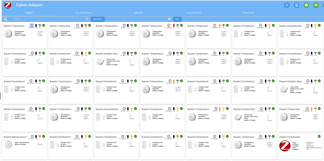Click signal icon on Xiaomi-Wassersensor's battery

[x=40, y=136]
